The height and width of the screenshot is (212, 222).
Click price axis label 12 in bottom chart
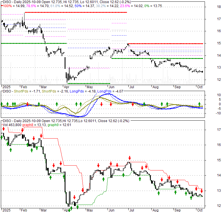click(219, 206)
